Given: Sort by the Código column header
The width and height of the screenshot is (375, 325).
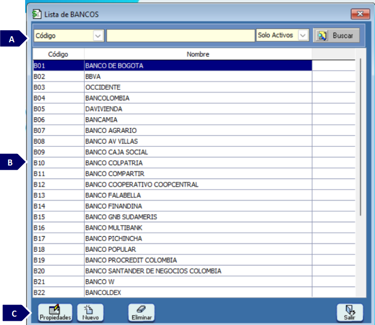Looking at the screenshot, I should (x=58, y=54).
